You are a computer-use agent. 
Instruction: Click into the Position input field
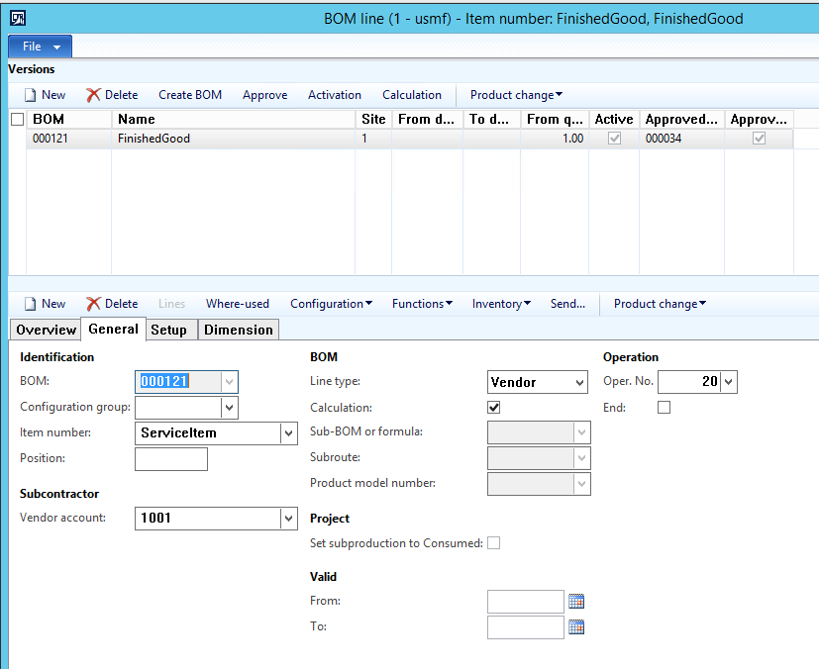click(170, 459)
